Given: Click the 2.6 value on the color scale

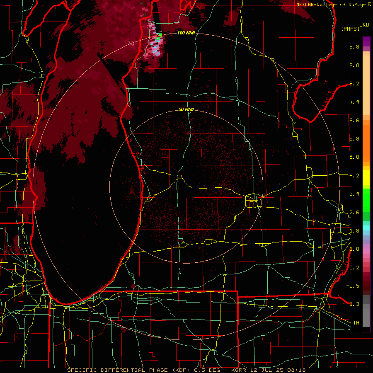Looking at the screenshot, I should pyautogui.click(x=354, y=213).
